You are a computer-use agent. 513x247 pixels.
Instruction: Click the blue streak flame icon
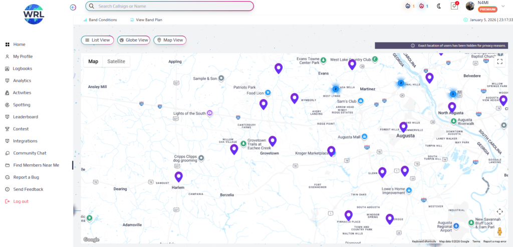[x=407, y=6]
